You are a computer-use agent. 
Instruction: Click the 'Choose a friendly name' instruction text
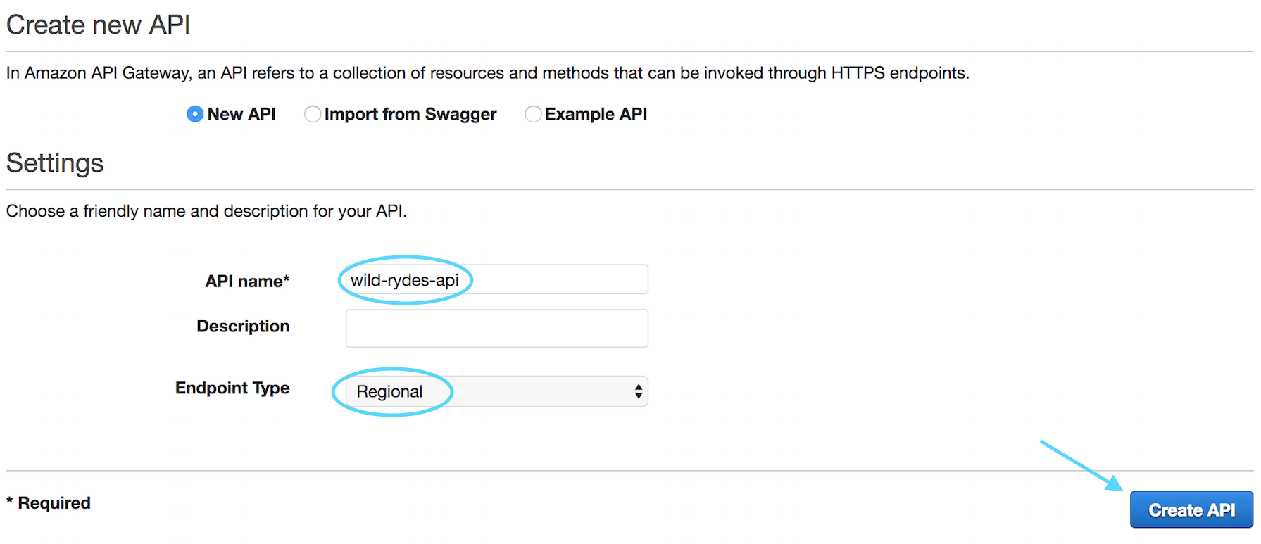[206, 211]
